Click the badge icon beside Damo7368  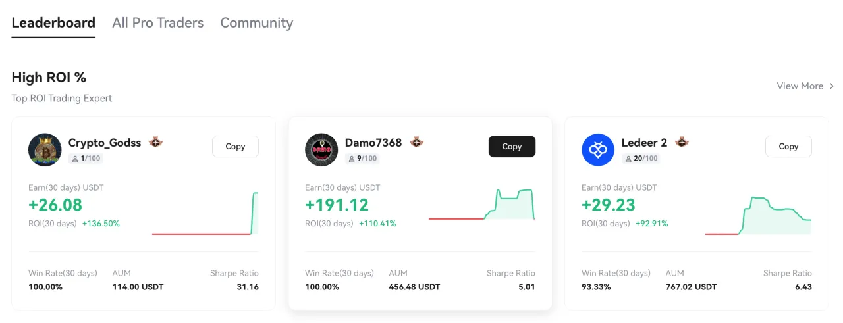[417, 142]
